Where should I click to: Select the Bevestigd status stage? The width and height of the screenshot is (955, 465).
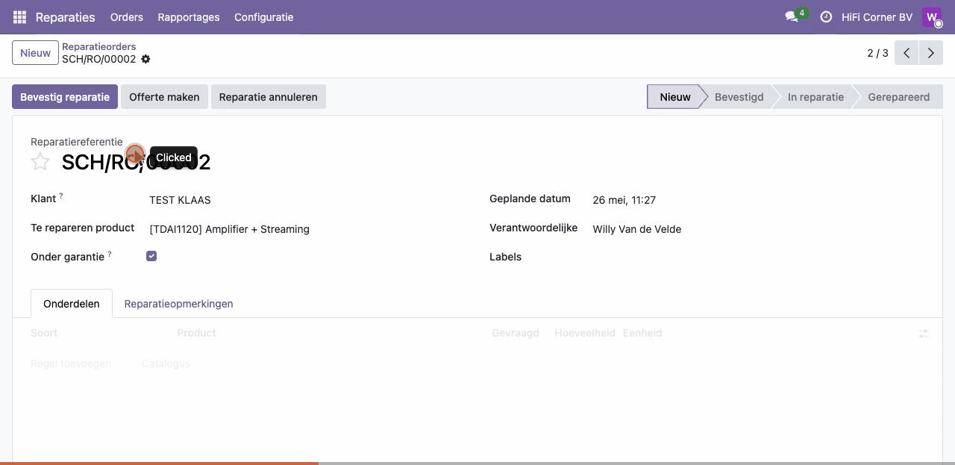click(x=739, y=97)
